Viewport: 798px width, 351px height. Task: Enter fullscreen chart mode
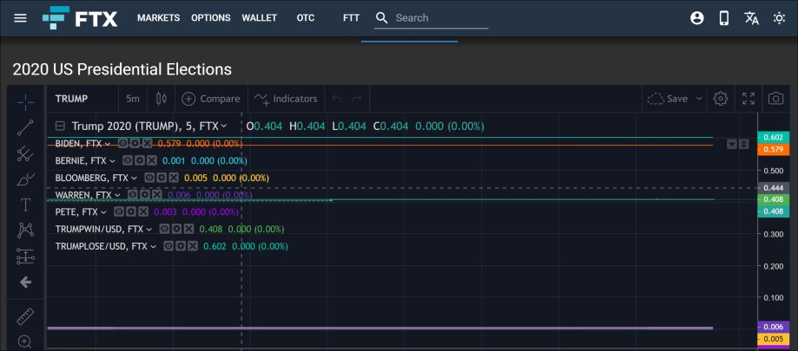[x=749, y=99]
